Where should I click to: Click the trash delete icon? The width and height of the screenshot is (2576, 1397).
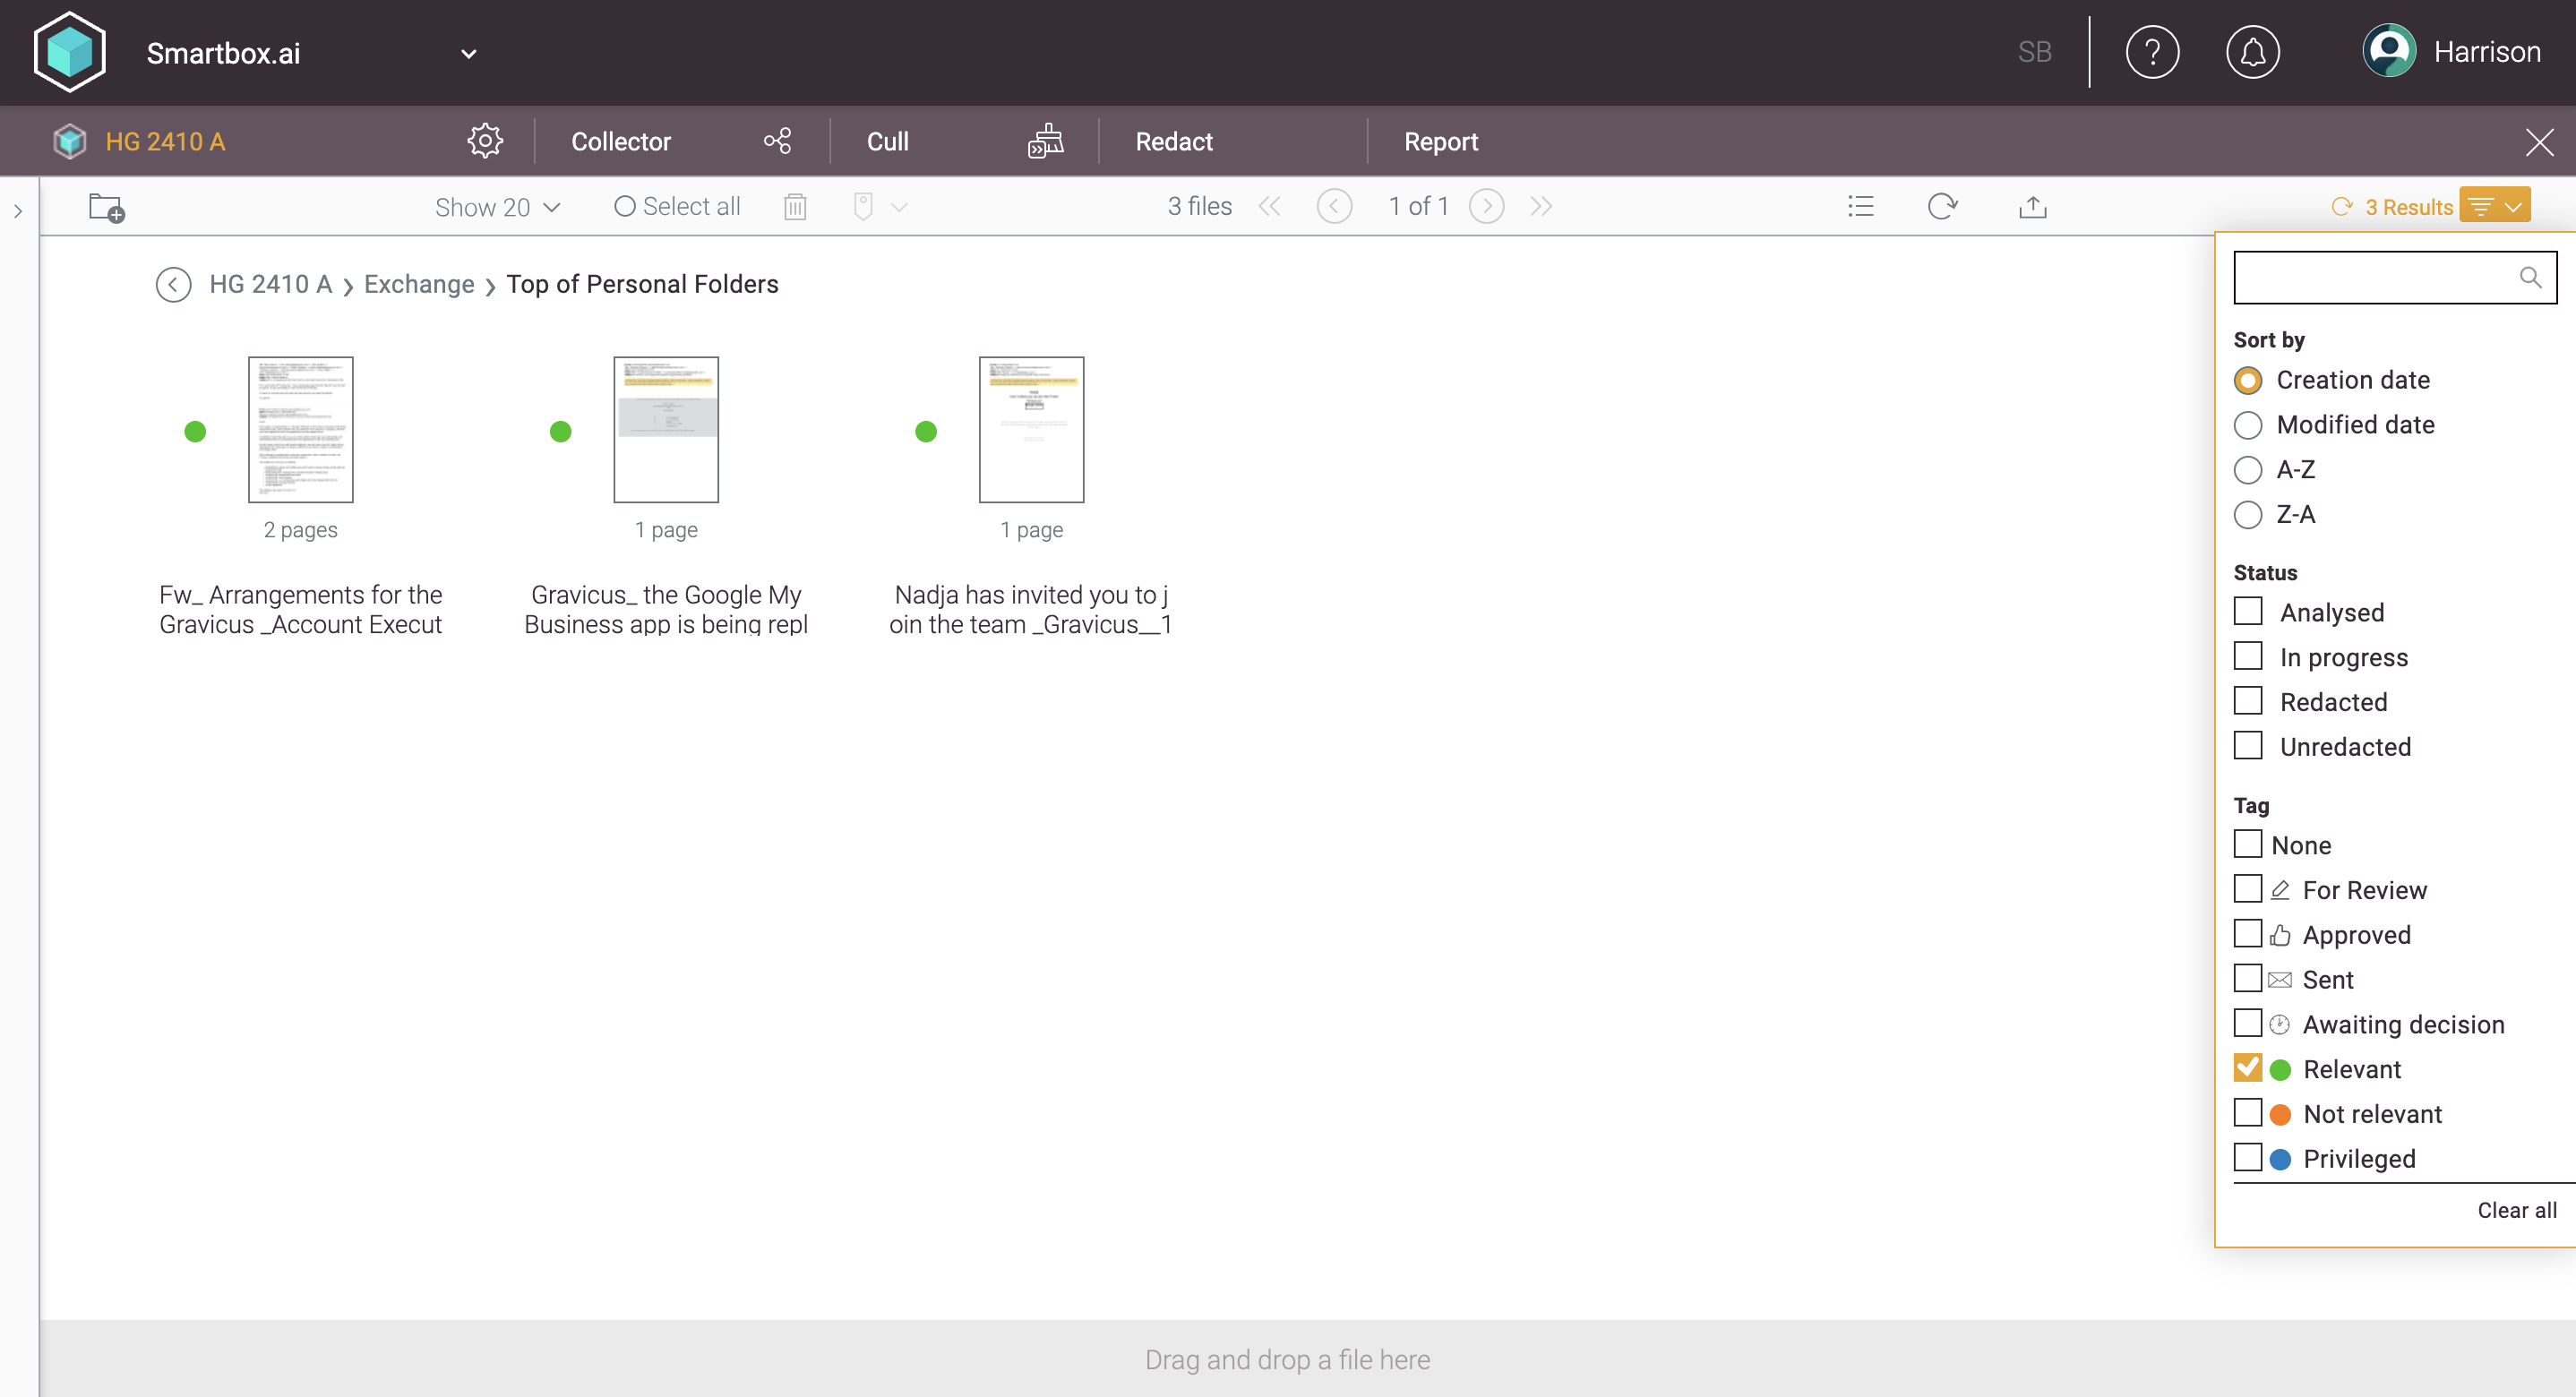pos(795,207)
